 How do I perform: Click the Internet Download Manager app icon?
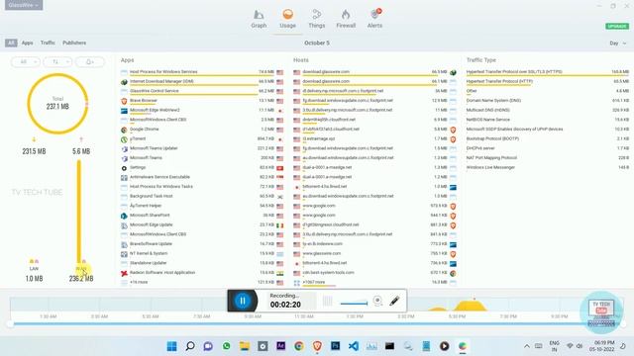point(124,82)
